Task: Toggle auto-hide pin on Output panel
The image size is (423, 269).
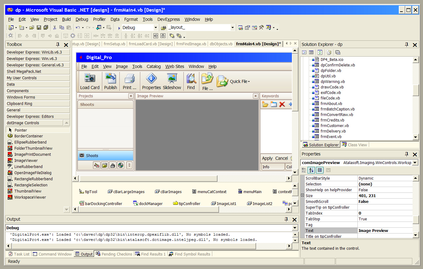Action: point(286,219)
